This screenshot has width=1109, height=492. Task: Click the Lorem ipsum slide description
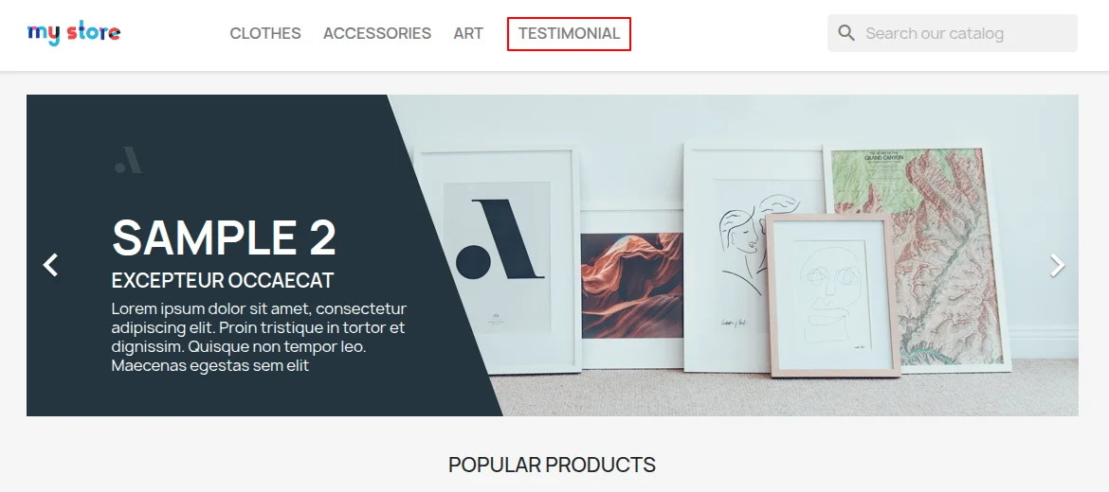point(259,338)
